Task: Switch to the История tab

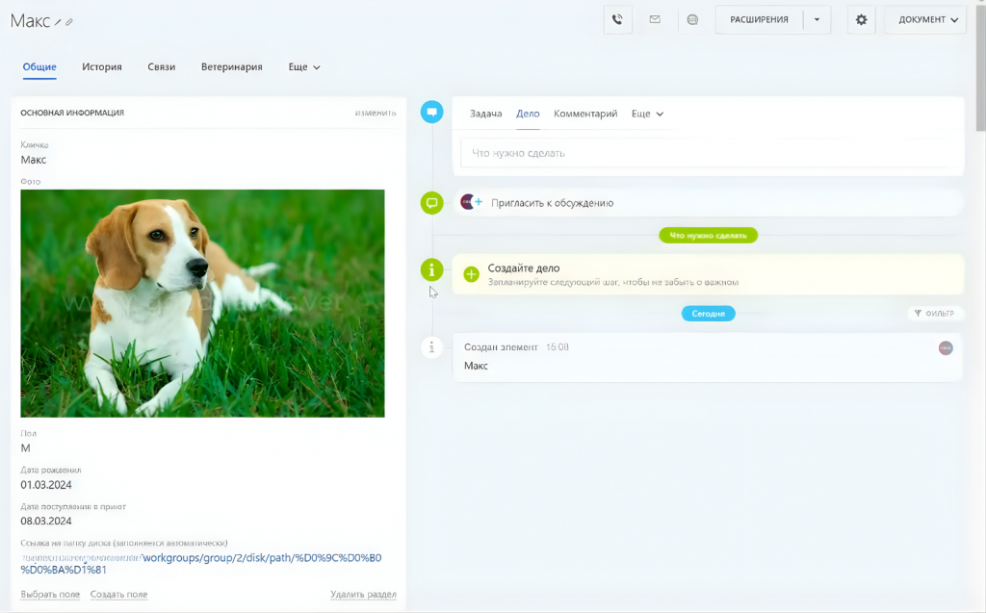Action: pyautogui.click(x=101, y=67)
